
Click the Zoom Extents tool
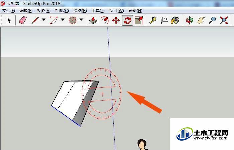(224, 20)
